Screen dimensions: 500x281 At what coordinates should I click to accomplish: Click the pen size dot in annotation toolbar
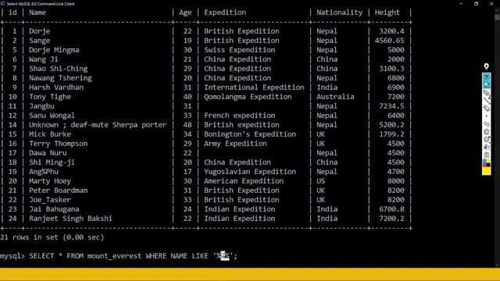tap(486, 116)
